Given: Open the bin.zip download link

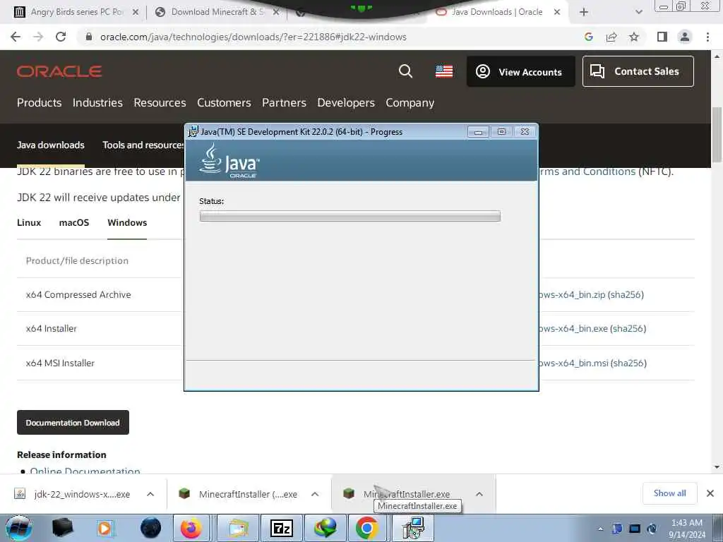Looking at the screenshot, I should pyautogui.click(x=572, y=294).
